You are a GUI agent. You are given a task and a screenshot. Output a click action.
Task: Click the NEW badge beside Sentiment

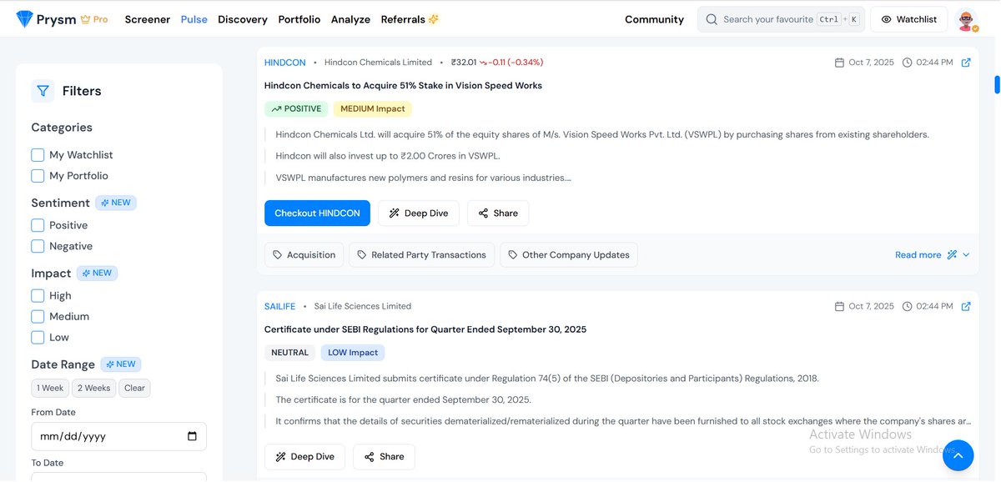click(116, 203)
